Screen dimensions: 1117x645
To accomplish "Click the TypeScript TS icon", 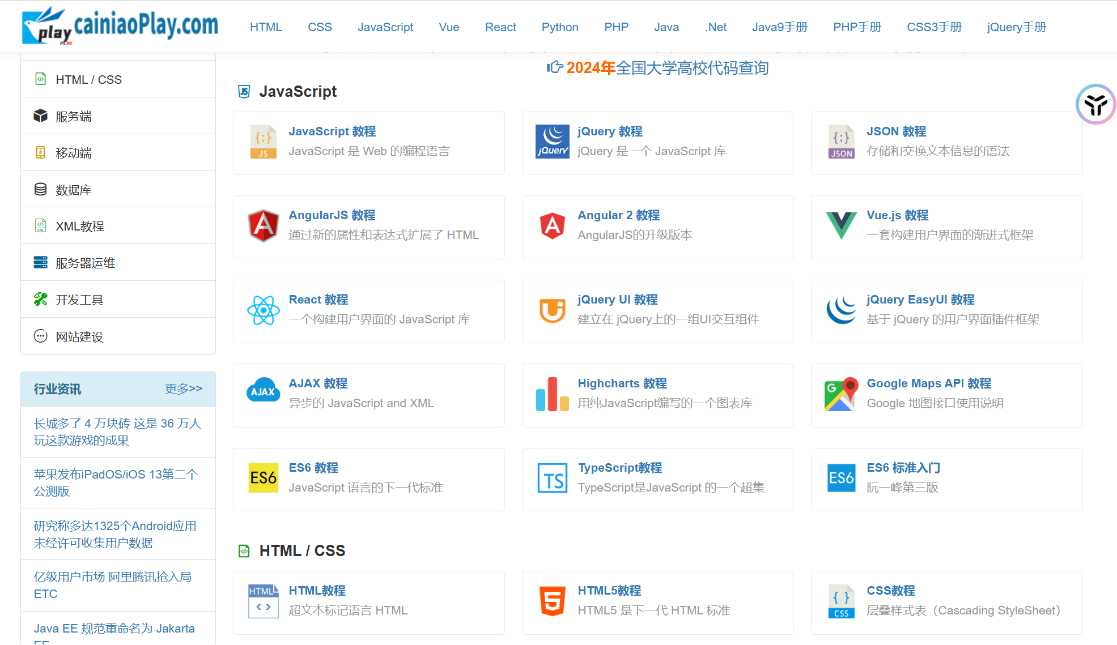I will pyautogui.click(x=552, y=478).
